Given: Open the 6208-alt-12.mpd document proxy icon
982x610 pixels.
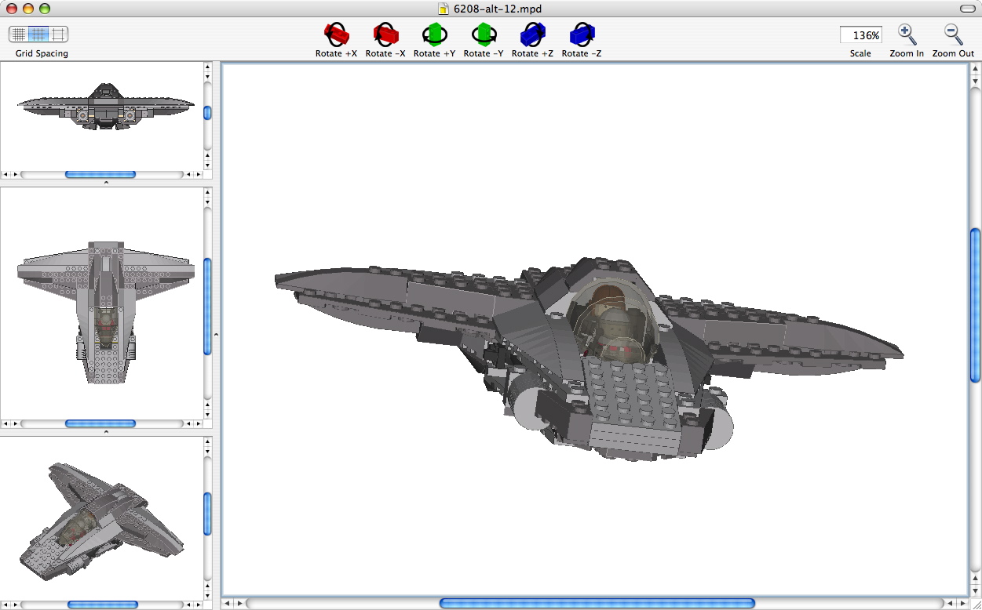Looking at the screenshot, I should pos(444,9).
